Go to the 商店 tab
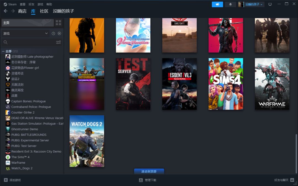The image size is (298, 186). 22,11
